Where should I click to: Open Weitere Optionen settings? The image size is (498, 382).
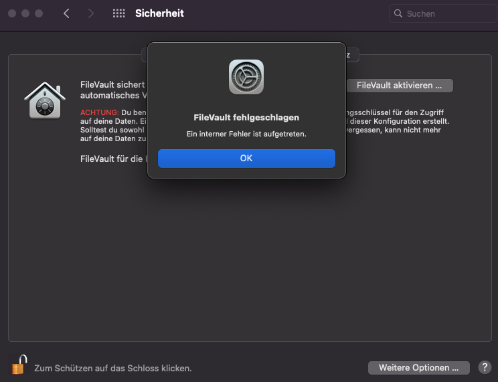tap(419, 367)
